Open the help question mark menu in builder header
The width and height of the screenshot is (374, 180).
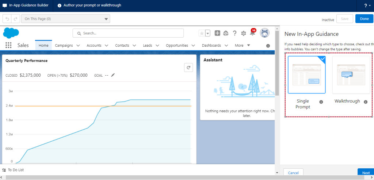coord(367,6)
